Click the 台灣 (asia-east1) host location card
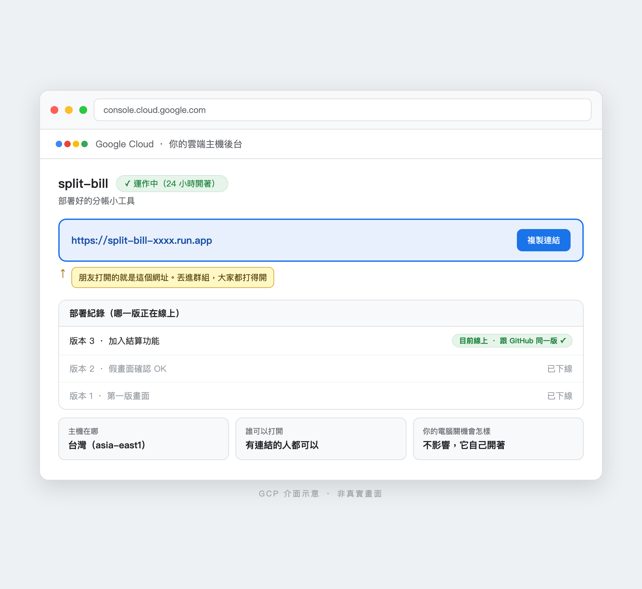The image size is (642, 589). (x=143, y=439)
